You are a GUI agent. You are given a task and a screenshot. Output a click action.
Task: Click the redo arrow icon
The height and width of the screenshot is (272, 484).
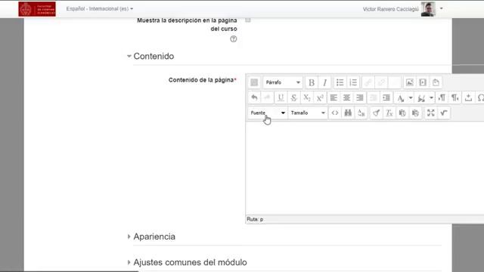[267, 97]
